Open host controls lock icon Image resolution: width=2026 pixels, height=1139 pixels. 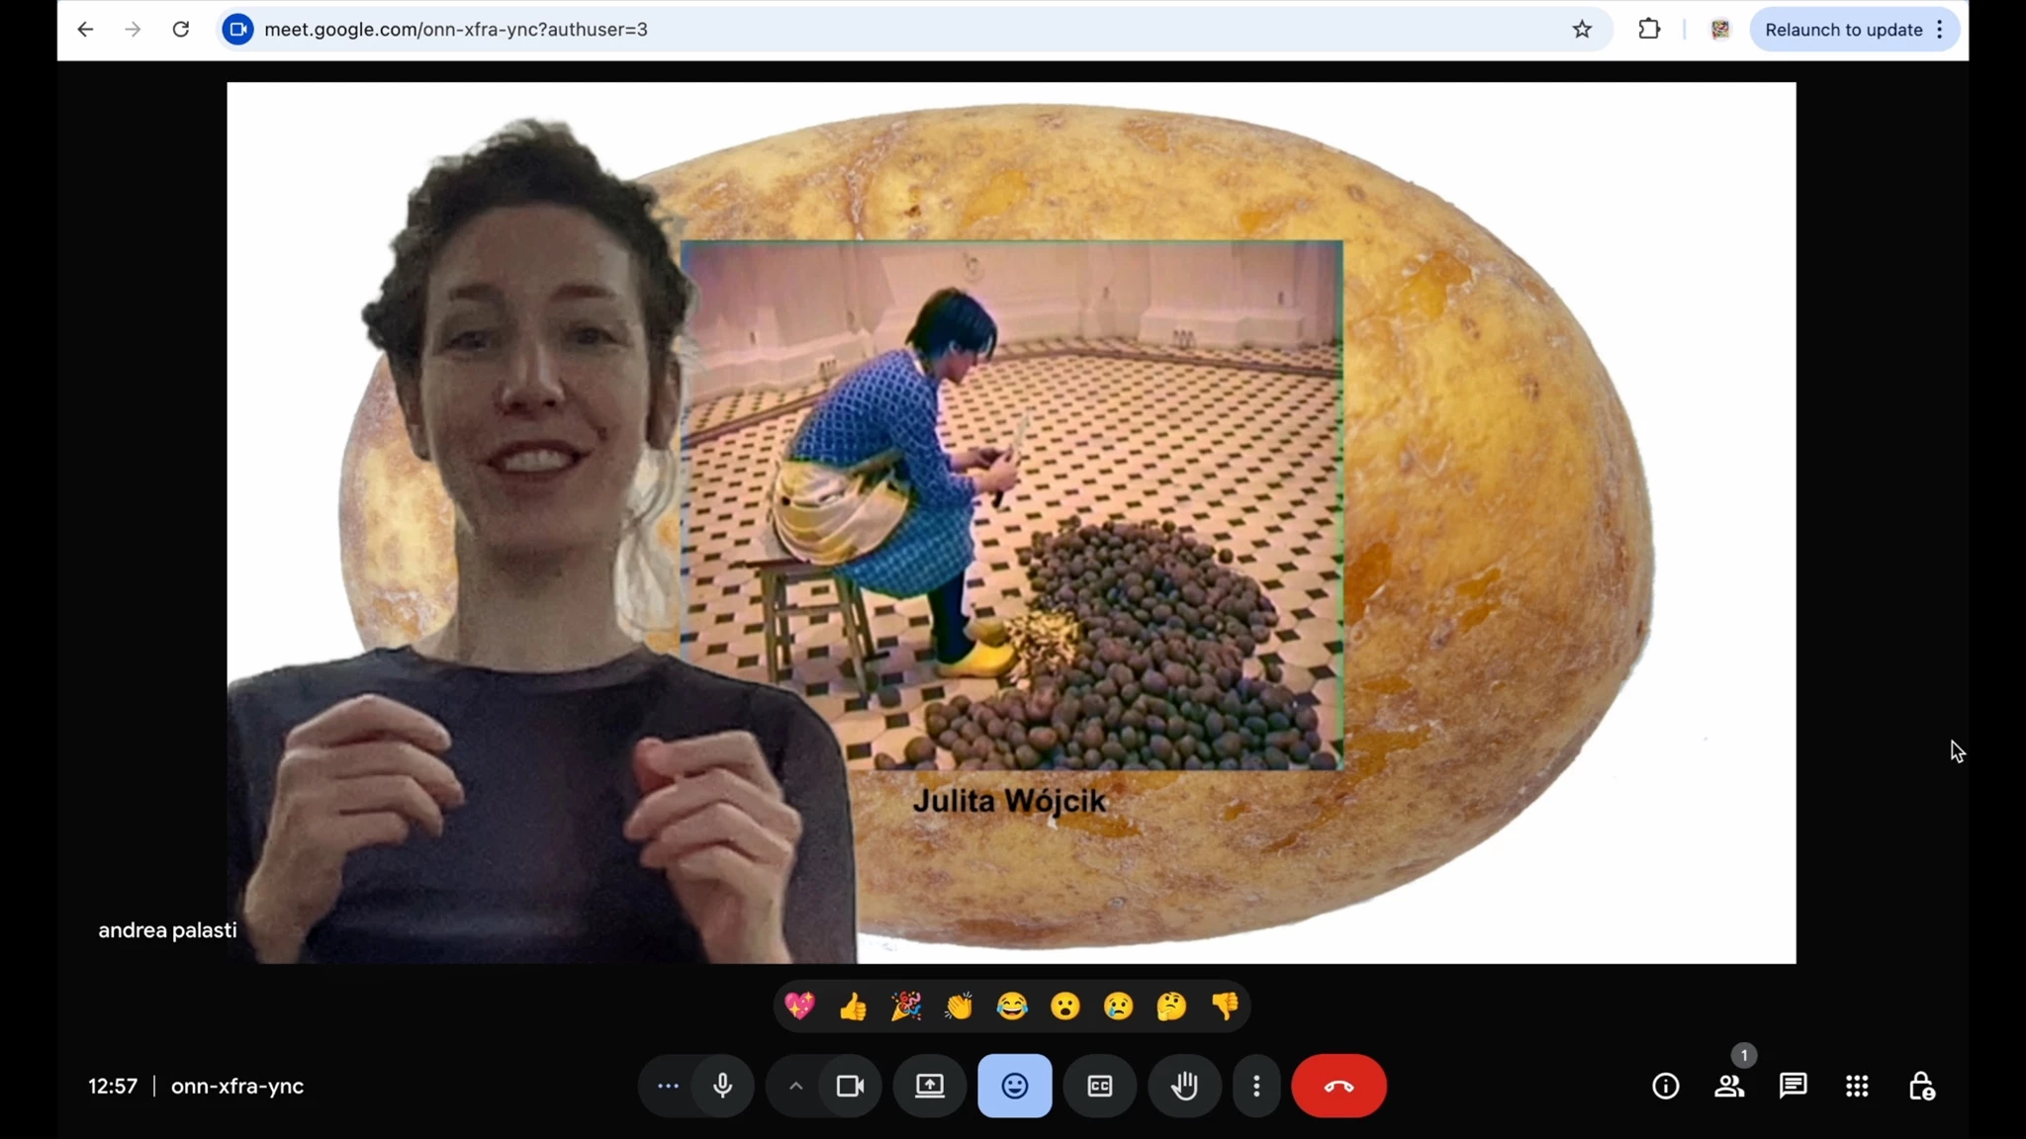pos(1921,1086)
